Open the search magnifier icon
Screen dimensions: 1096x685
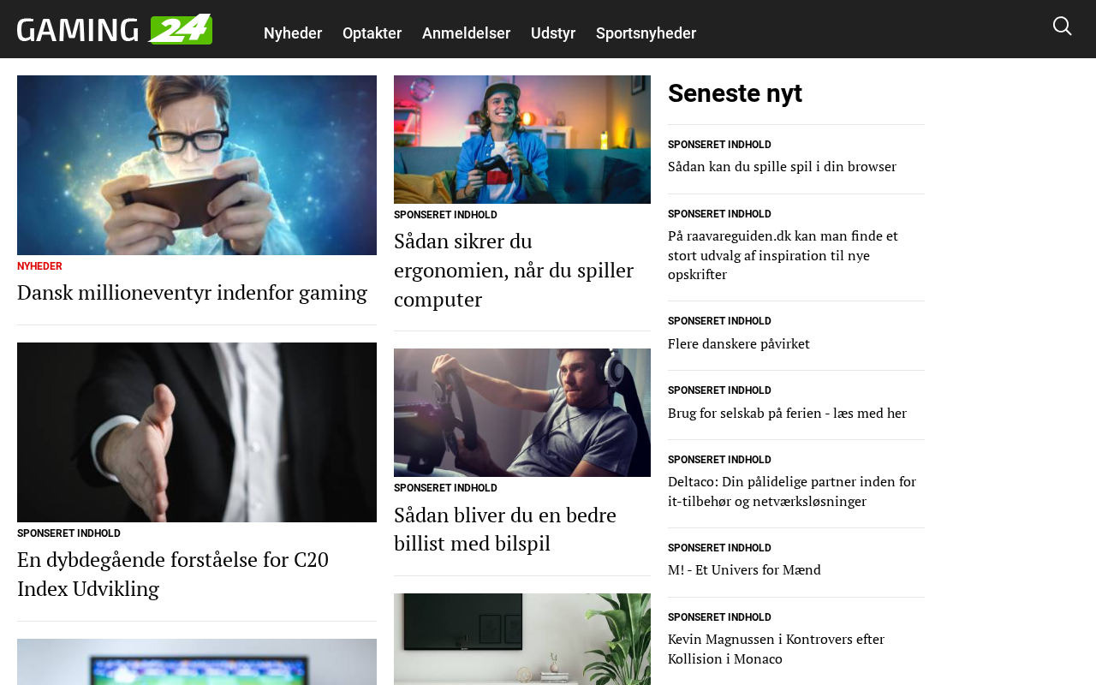pos(1062,27)
